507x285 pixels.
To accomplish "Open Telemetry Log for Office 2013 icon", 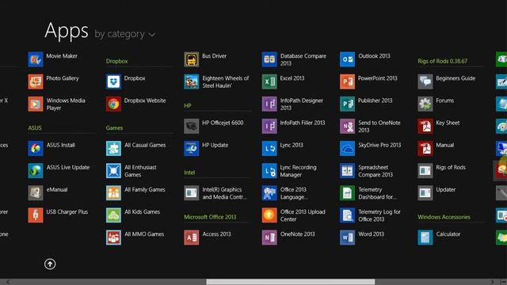I will pyautogui.click(x=347, y=215).
